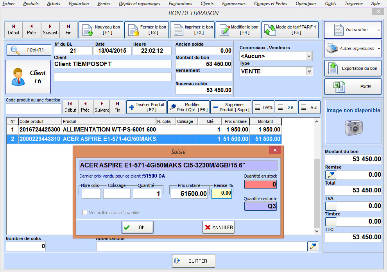Screen dimensions: 387x272
Task: Expand the Comerciaux, Vendeurs <Aucun> dropdown
Action: (x=309, y=56)
